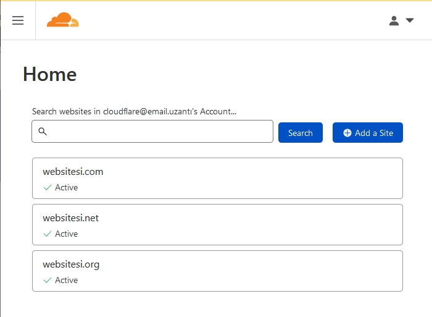
Task: Click the Cloudflare cloud logo
Action: [x=63, y=20]
